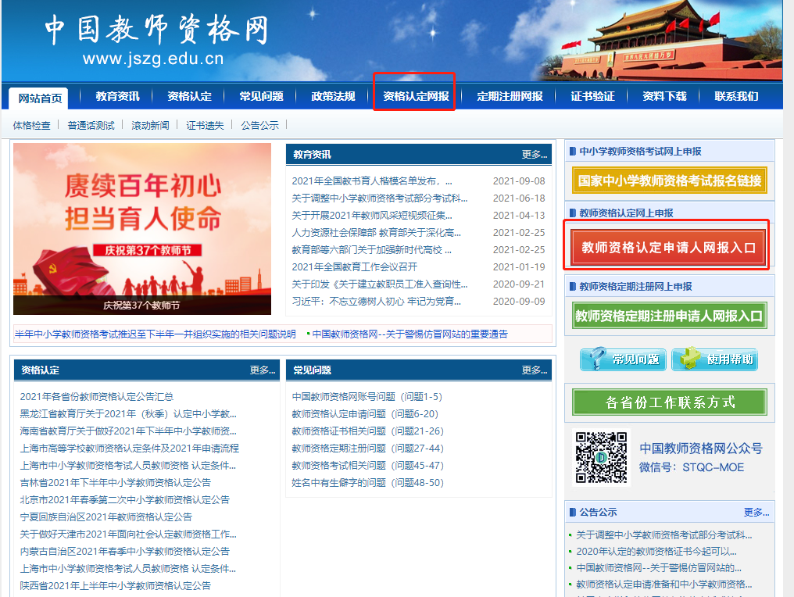Click the 常见问题 question-mark icon button

coord(623,359)
